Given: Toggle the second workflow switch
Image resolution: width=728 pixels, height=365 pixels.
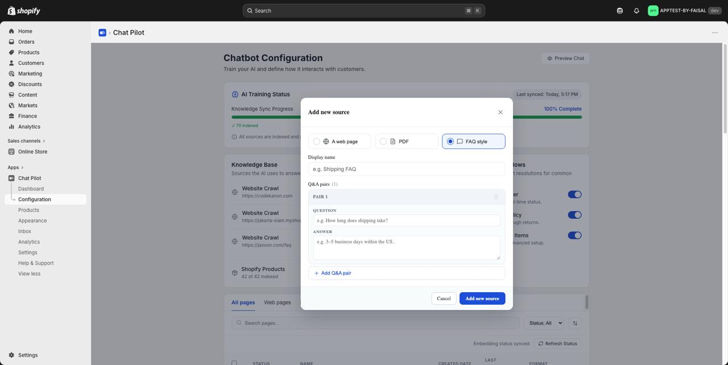Looking at the screenshot, I should click(x=574, y=215).
